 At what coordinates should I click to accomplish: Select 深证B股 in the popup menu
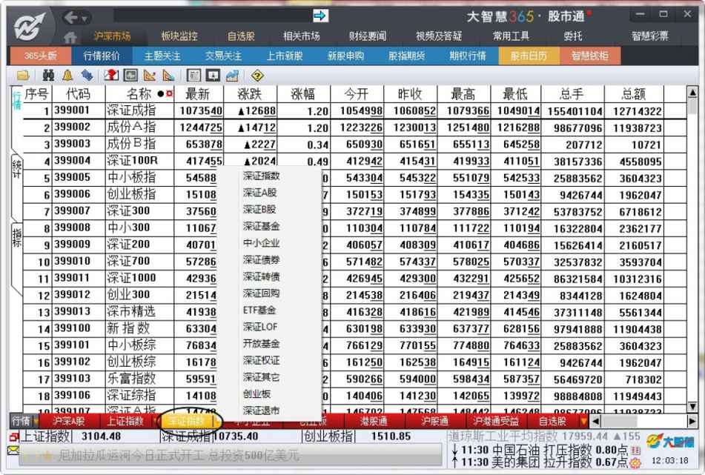(259, 209)
